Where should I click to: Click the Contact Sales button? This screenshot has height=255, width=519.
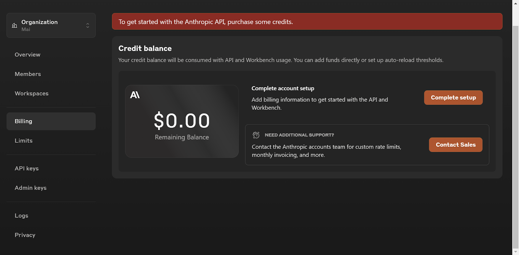click(455, 145)
